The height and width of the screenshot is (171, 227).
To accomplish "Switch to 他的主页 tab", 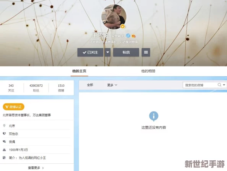I will tap(79, 71).
